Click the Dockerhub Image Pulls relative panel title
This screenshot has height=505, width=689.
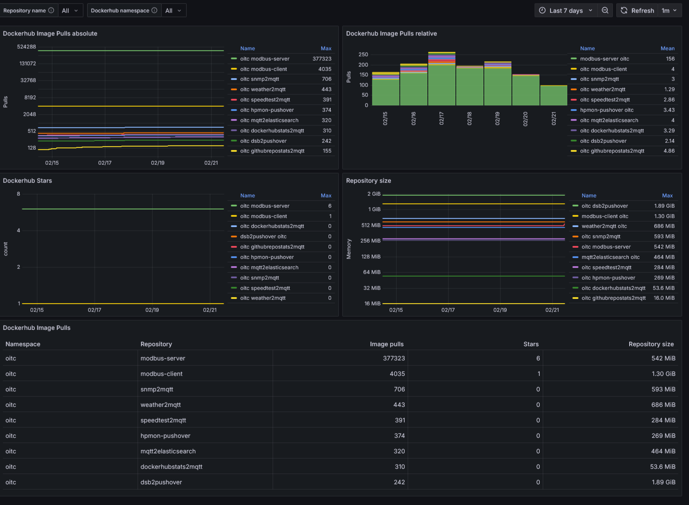coord(391,34)
